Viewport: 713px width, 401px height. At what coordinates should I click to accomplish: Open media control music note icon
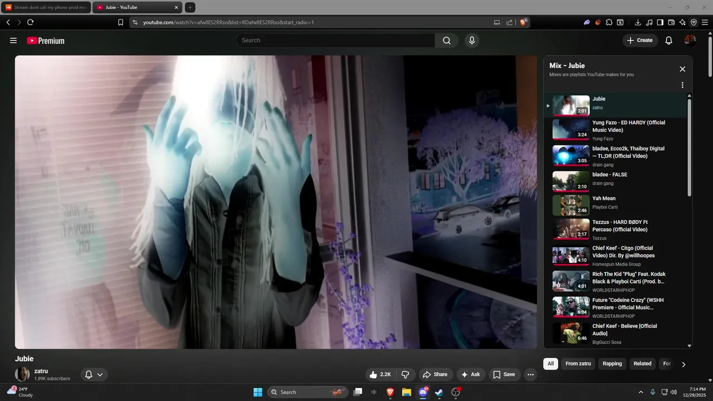[x=649, y=22]
